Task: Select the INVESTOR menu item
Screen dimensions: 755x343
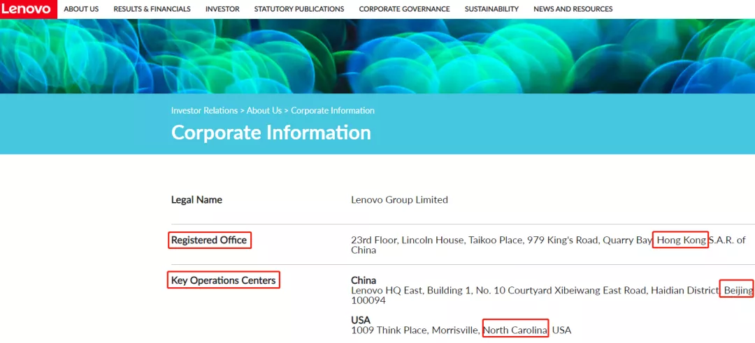Action: click(222, 9)
